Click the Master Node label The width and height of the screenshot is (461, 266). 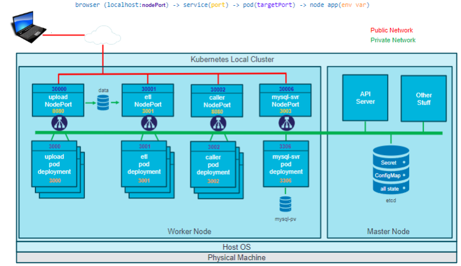click(388, 231)
